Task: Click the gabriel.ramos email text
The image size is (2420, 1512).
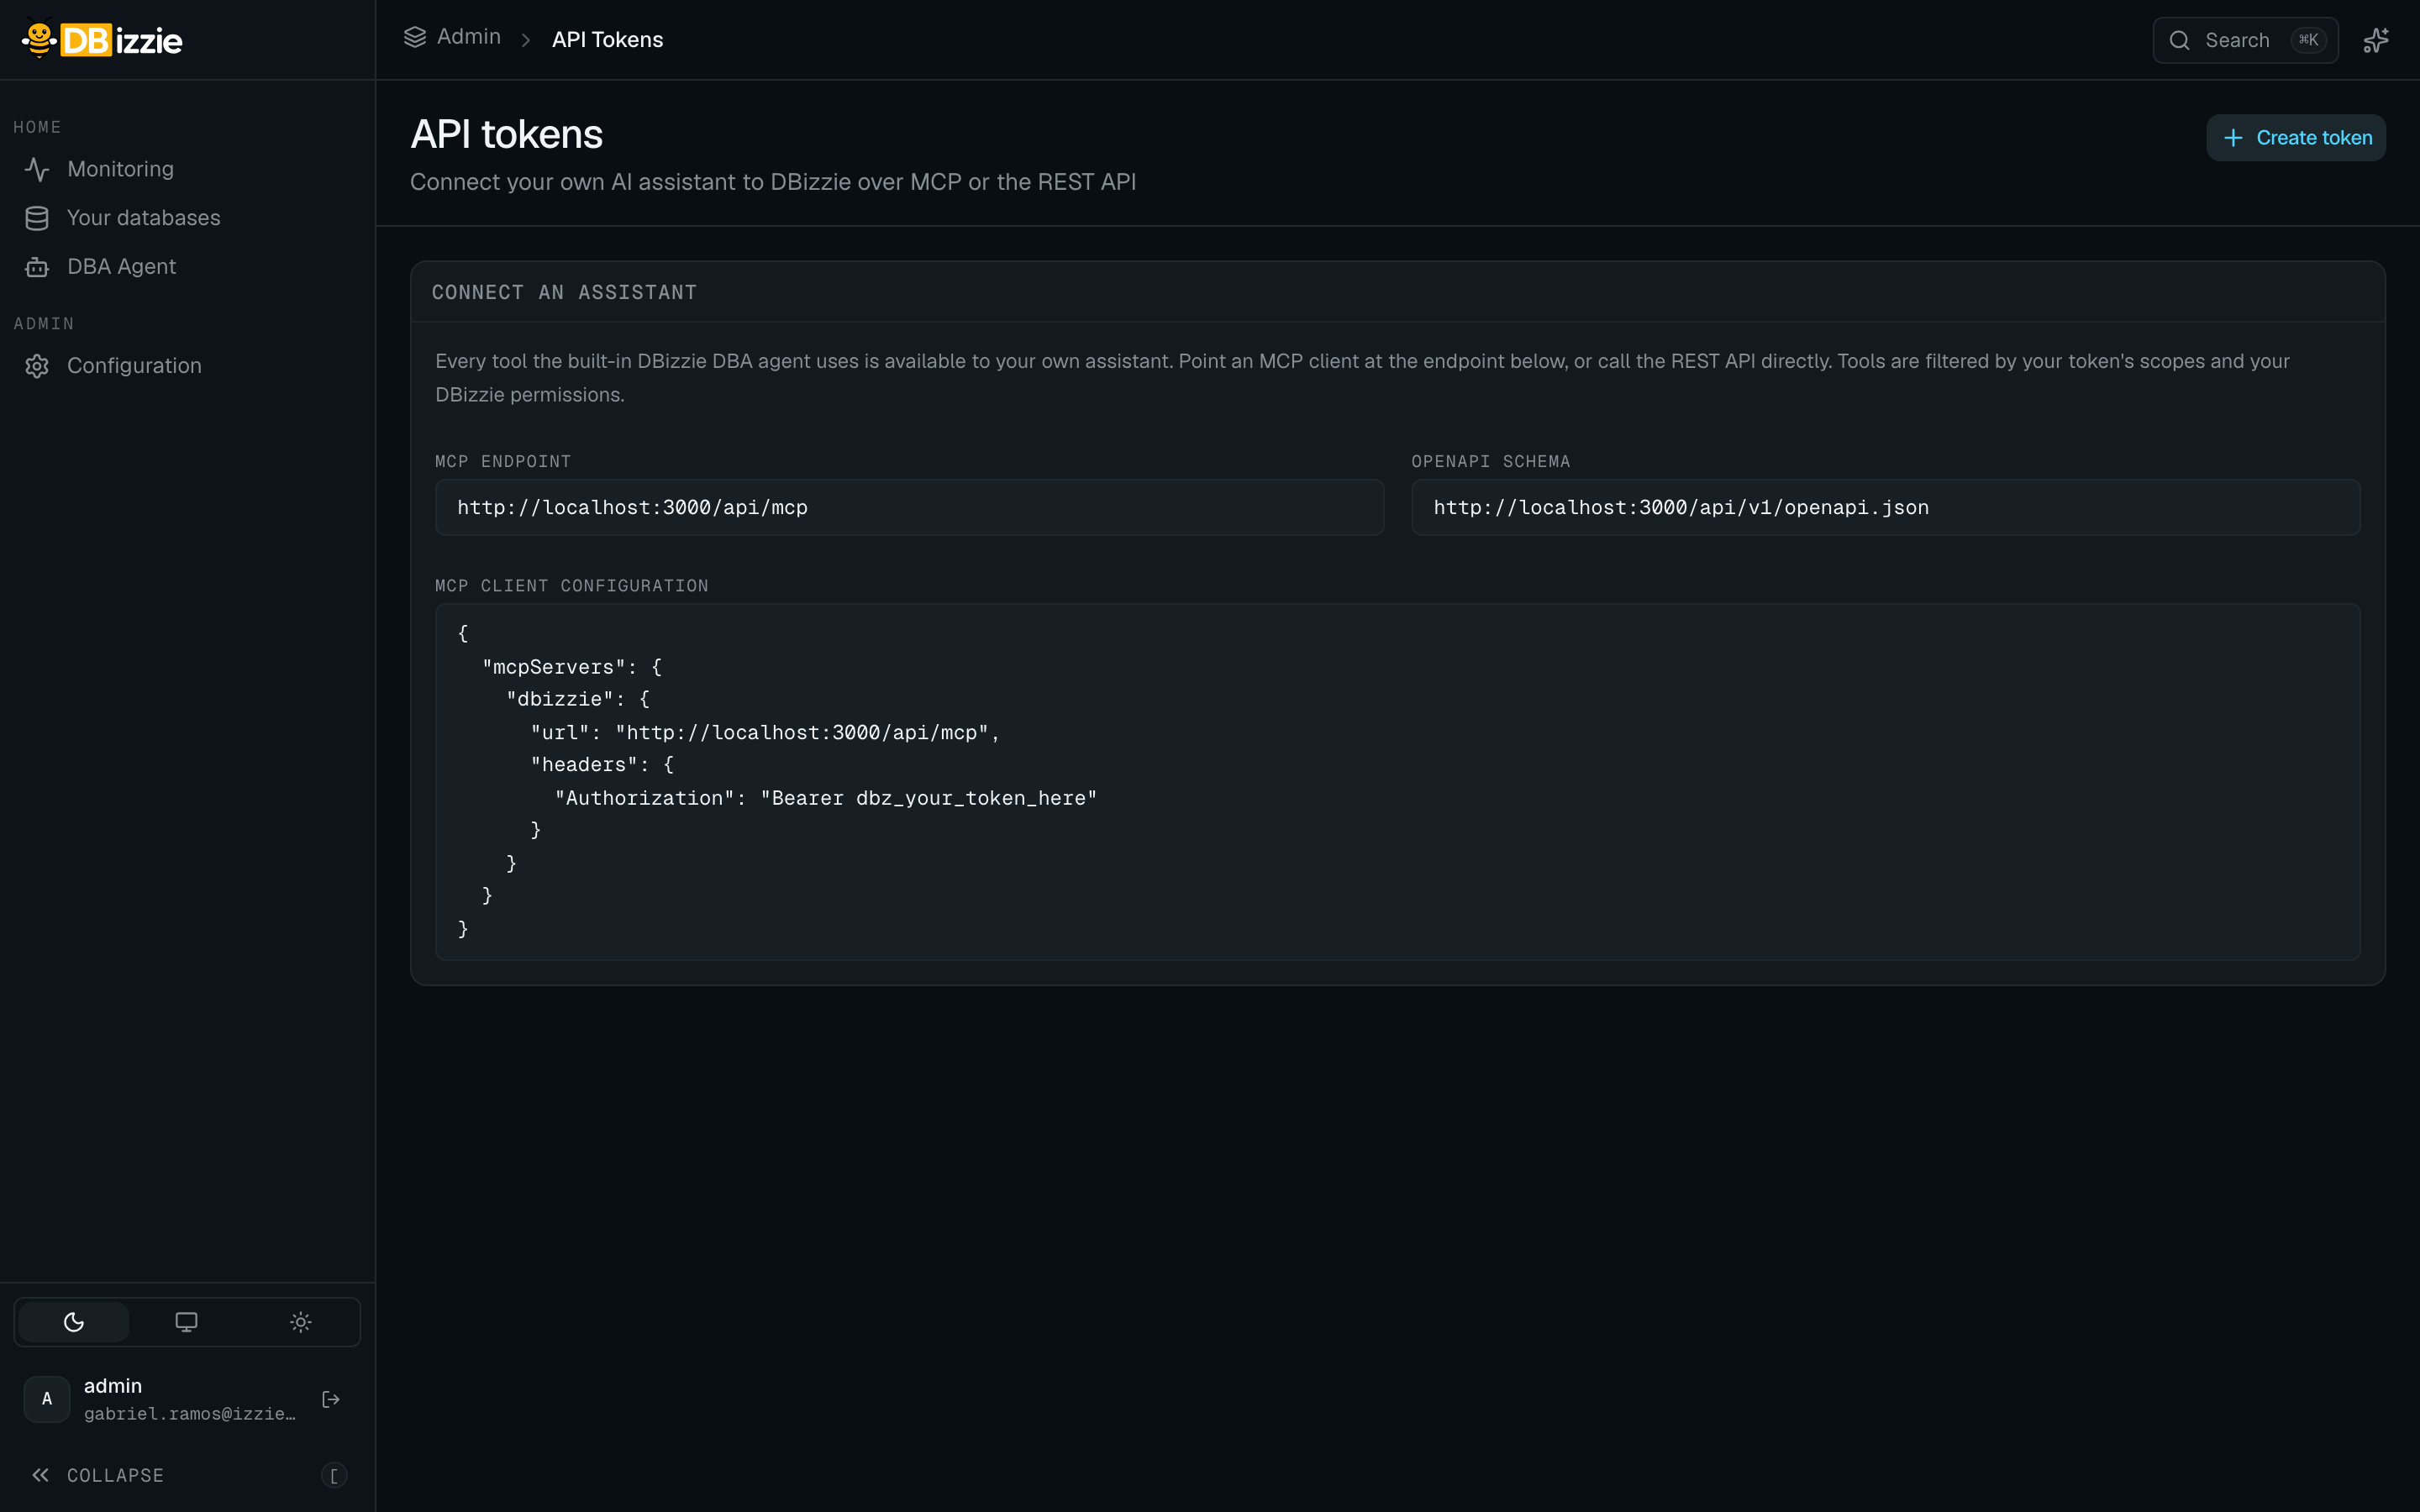Action: 190,1413
